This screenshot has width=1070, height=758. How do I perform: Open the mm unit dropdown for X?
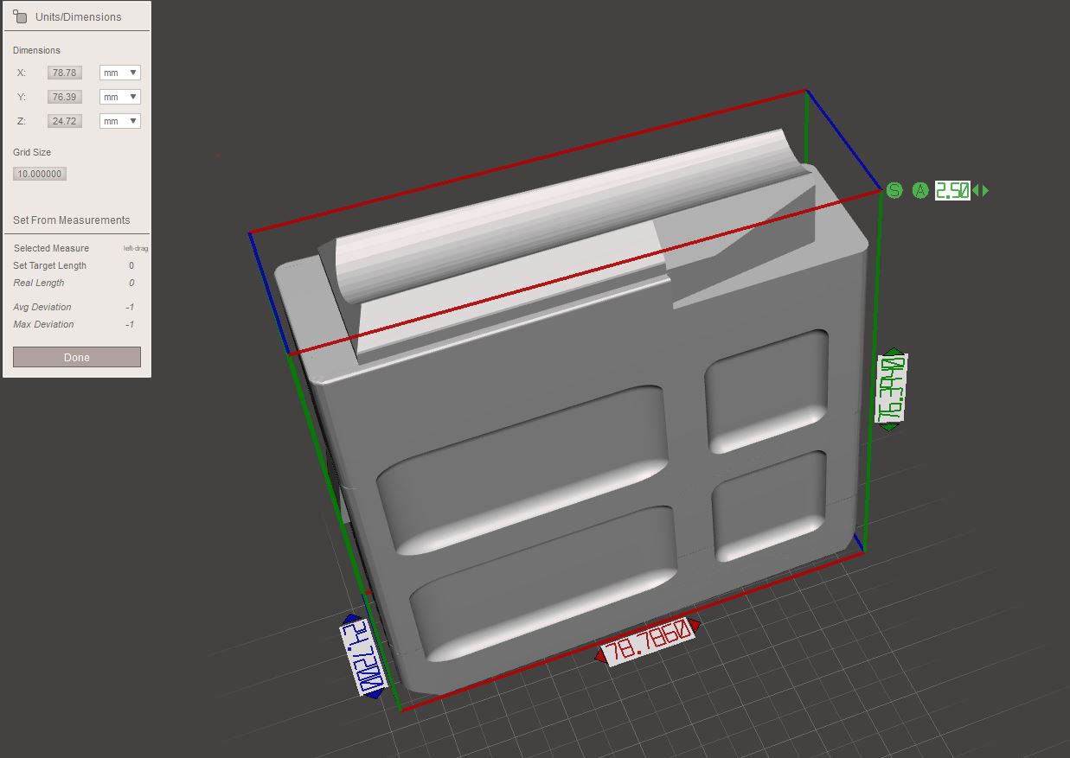click(119, 72)
